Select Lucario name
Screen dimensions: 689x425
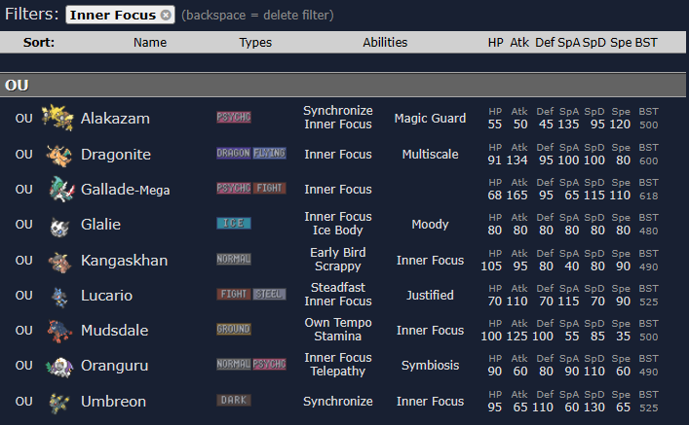[106, 296]
